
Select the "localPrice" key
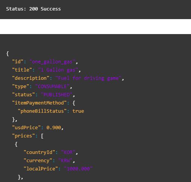coord(41,169)
